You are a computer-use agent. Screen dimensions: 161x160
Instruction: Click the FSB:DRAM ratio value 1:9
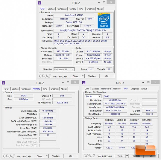tap(48, 114)
